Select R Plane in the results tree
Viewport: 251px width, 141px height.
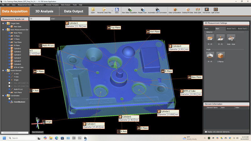(17, 45)
